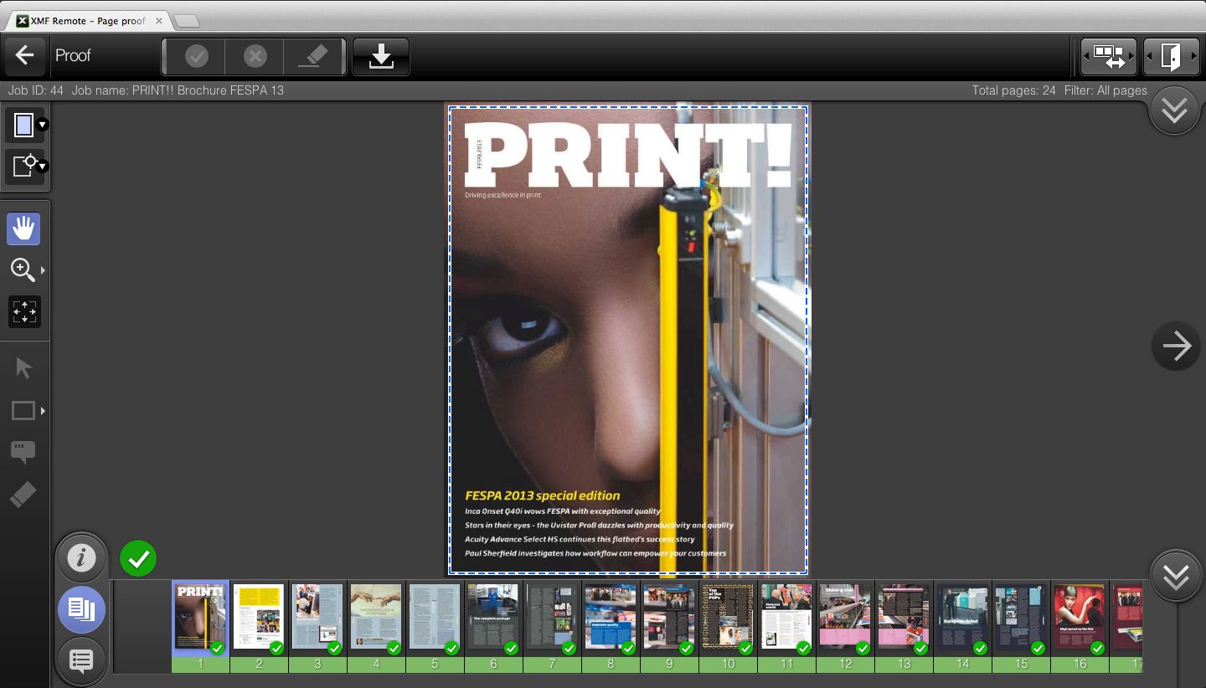
Task: Open the info panel button
Action: tap(81, 558)
